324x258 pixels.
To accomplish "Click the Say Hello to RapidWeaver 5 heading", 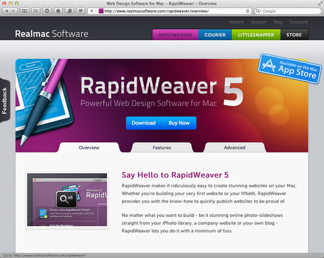I will 175,175.
